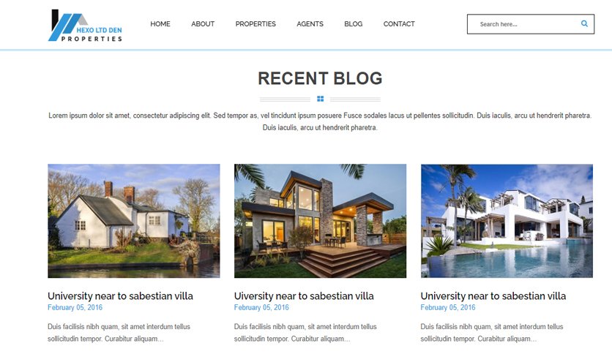Viewport: 612px width, 354px height.
Task: Go to the ABOUT page
Action: pos(203,24)
